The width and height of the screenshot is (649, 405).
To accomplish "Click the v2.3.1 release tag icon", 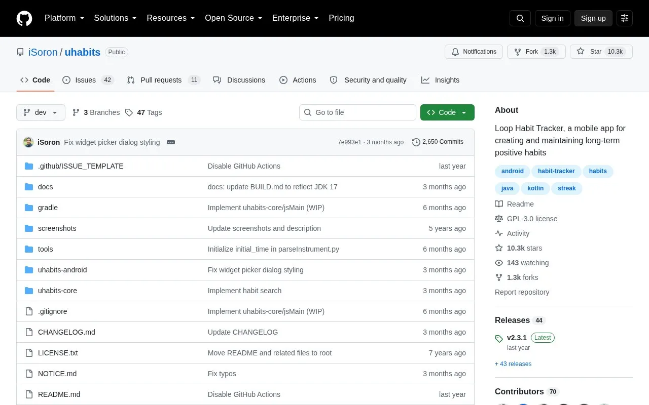I will tap(499, 339).
